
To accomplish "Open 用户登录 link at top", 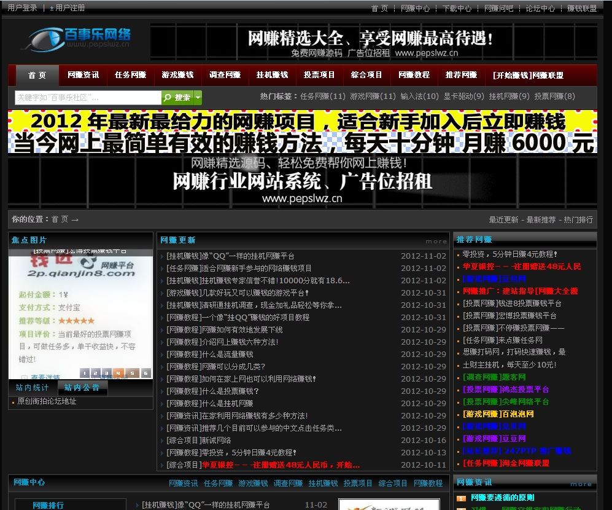I will click(22, 7).
